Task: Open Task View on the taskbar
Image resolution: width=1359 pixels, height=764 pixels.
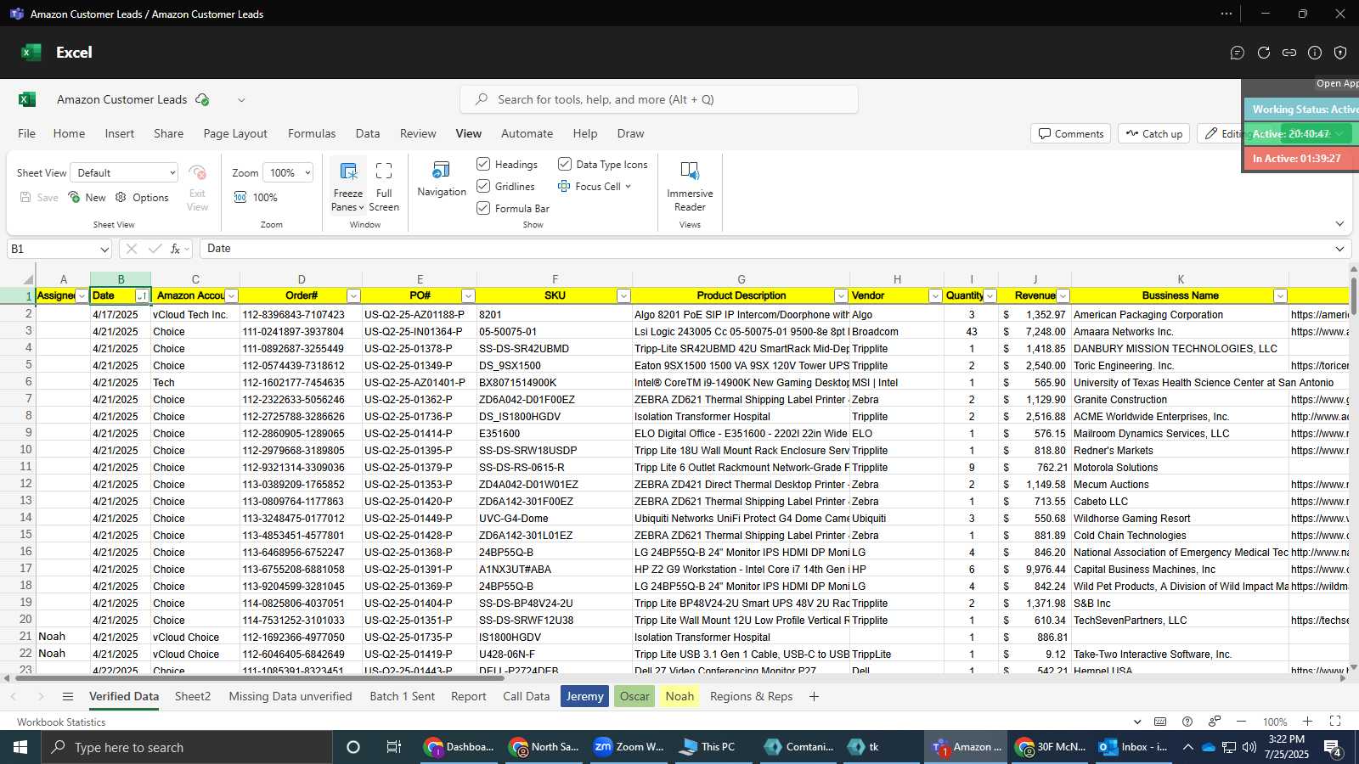Action: click(x=393, y=747)
